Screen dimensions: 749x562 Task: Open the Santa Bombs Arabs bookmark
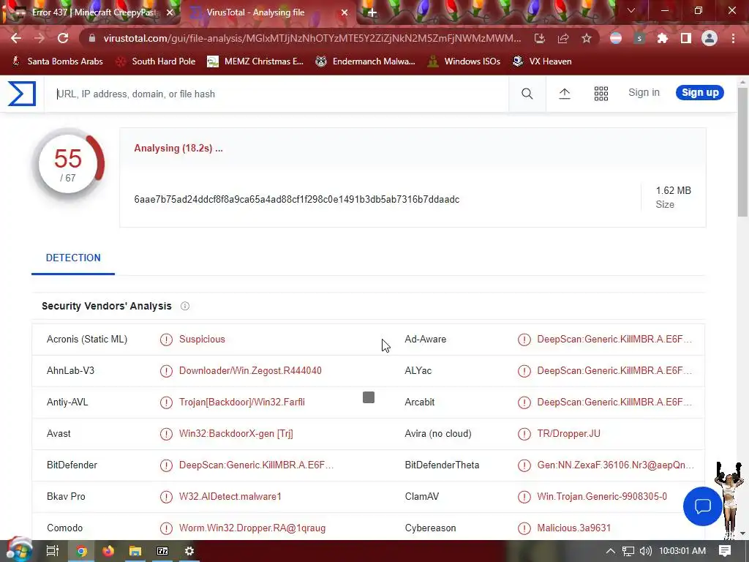tap(57, 61)
